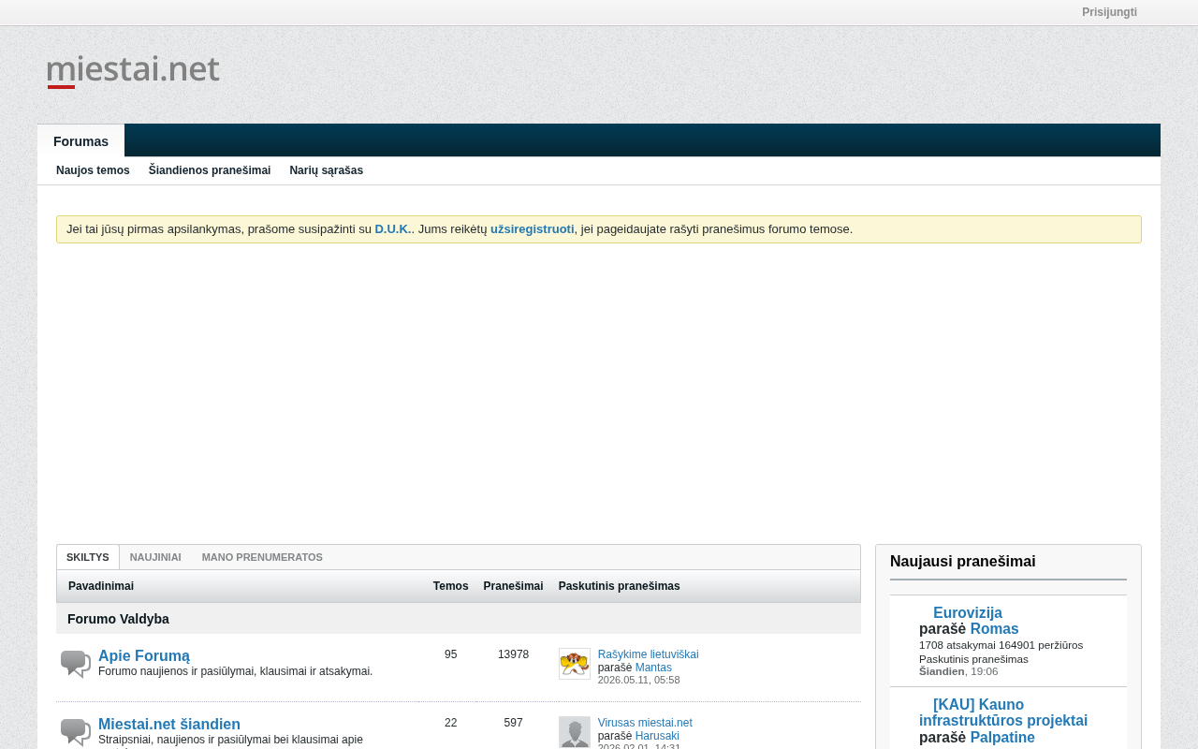Switch to the Mano prenumeratos tab
Viewport: 1198px width, 749px height.
pos(262,557)
